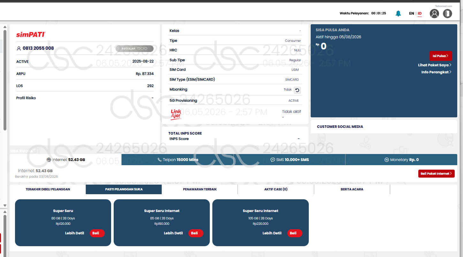
Task: Click sidebar scroll down arrow
Action: click(x=5, y=206)
